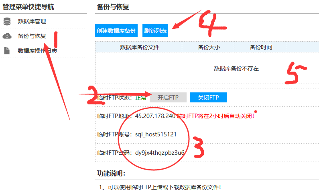This screenshot has height=196, width=319.
Task: Click the FTP account sql_host515121 text
Action: click(156, 134)
